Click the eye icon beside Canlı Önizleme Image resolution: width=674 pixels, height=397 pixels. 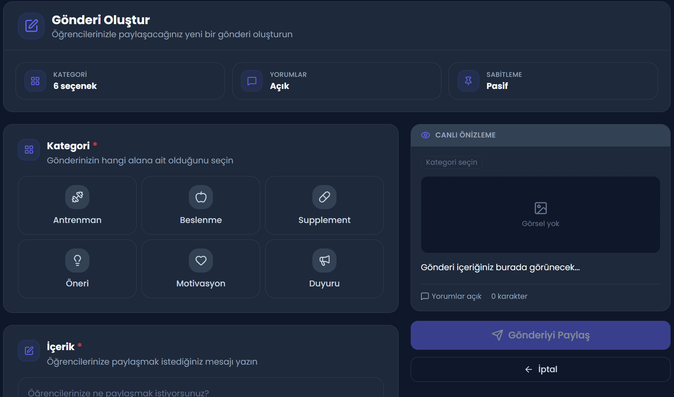coord(426,135)
